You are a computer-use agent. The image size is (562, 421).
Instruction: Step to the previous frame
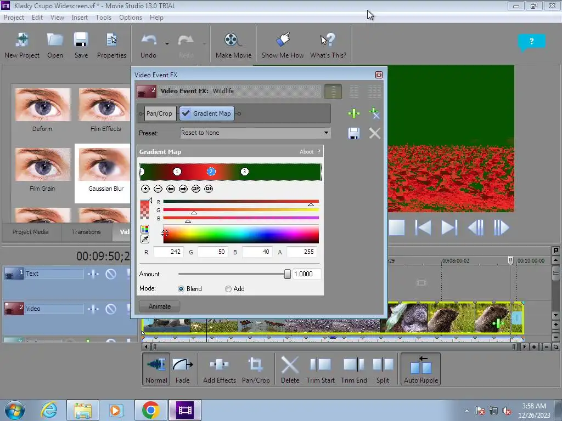(476, 227)
